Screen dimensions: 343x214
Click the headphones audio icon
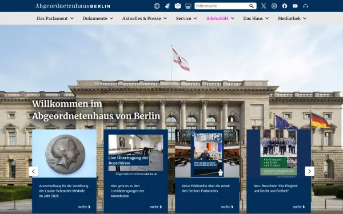[306, 6]
